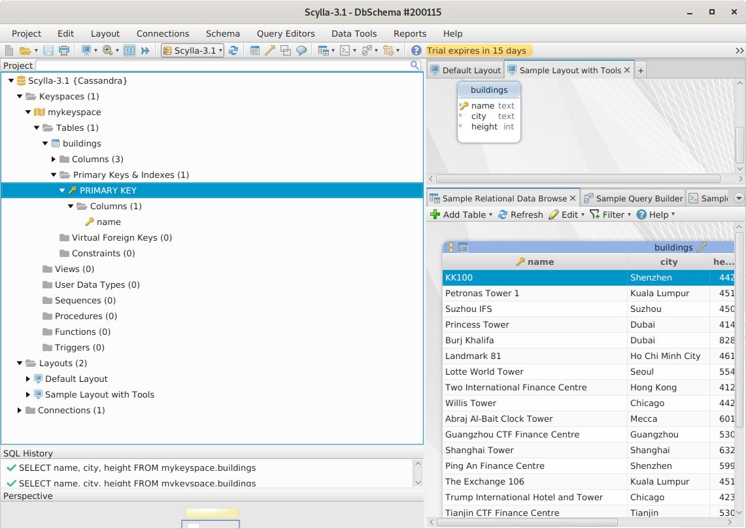Sort by the city column header
Image resolution: width=746 pixels, height=529 pixels.
click(x=668, y=262)
